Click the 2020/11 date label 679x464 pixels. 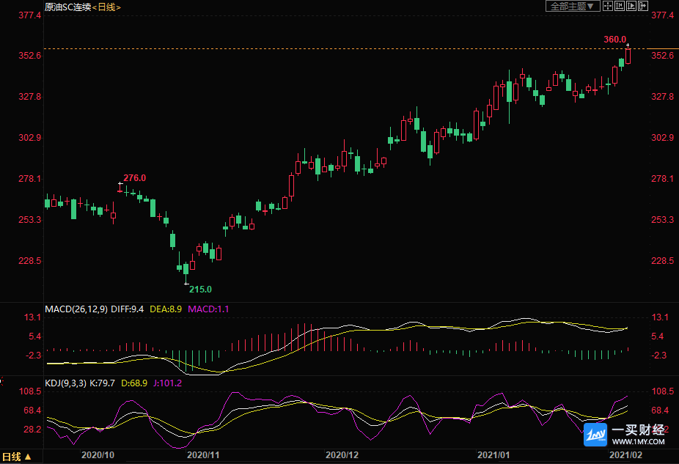(x=203, y=455)
